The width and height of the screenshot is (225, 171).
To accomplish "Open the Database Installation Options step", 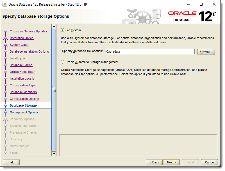I will pos(29,51).
